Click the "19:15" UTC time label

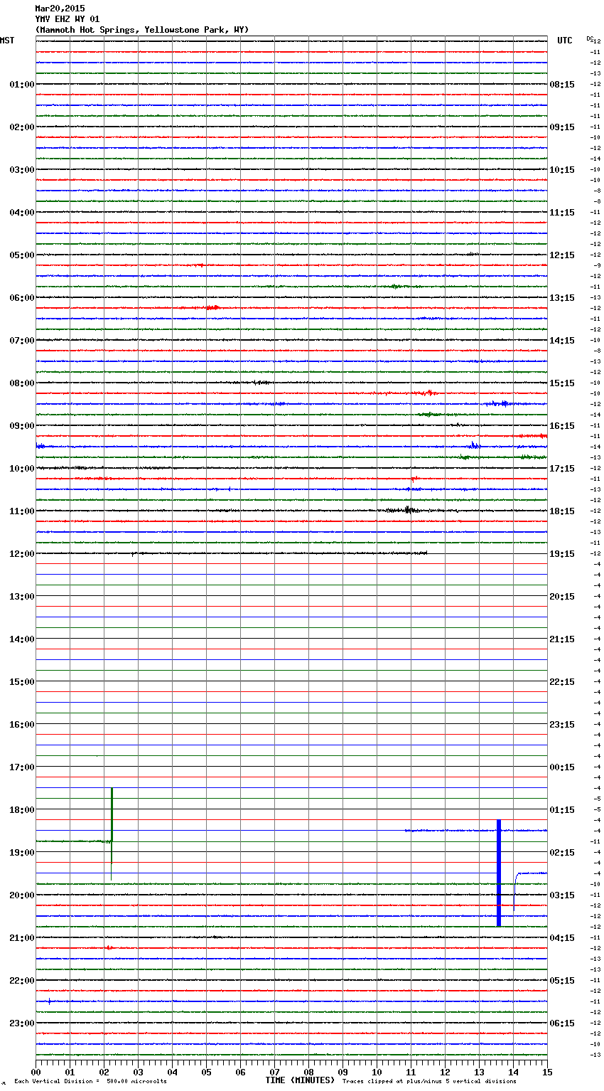point(562,554)
